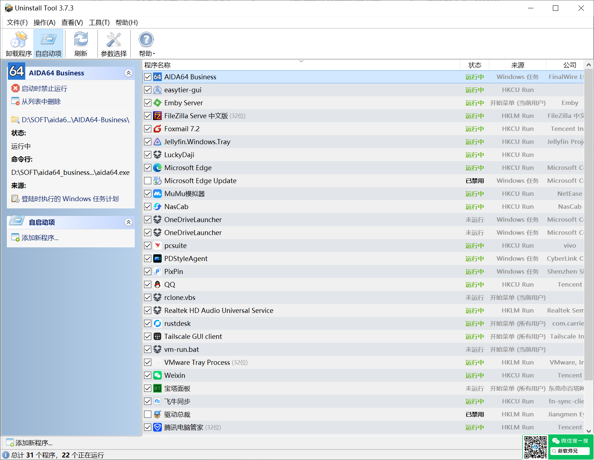The width and height of the screenshot is (594, 460).
Task: Click 从列表中删除 link in sidebar
Action: click(x=41, y=102)
